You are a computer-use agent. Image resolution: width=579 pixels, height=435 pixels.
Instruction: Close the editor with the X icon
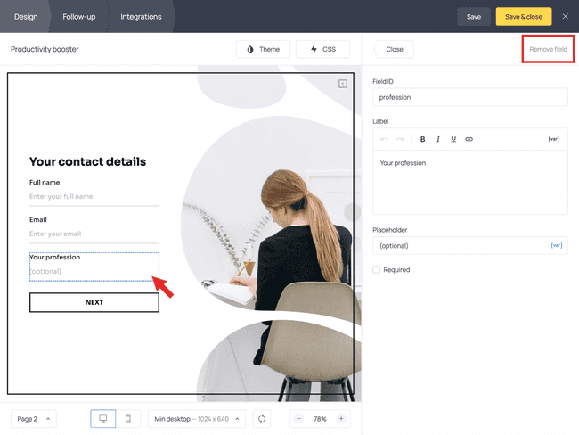click(x=565, y=16)
